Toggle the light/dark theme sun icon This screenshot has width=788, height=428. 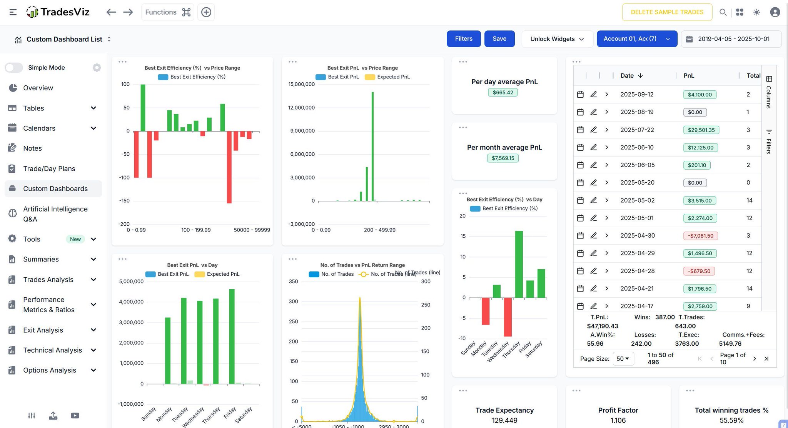click(756, 12)
